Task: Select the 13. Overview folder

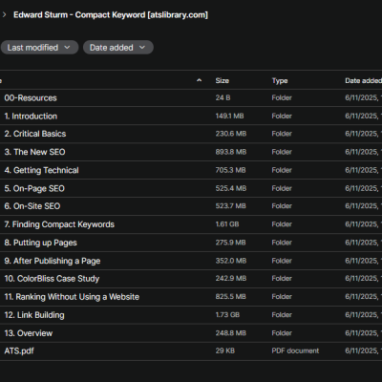Action: click(x=29, y=333)
